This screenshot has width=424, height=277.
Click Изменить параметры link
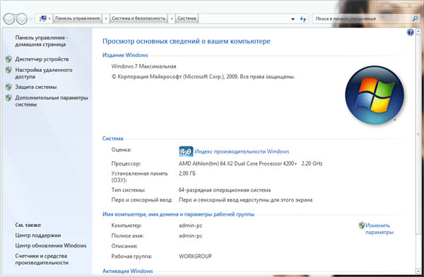pos(379,229)
